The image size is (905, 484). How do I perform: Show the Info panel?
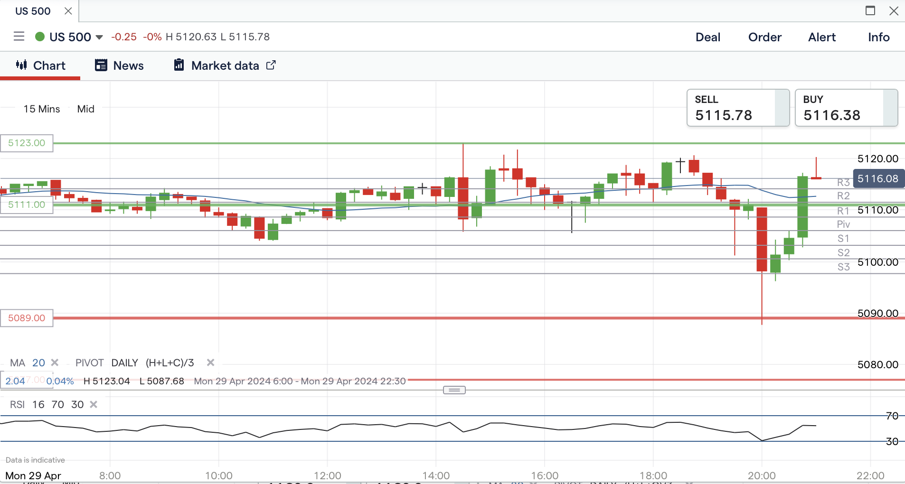(x=878, y=37)
